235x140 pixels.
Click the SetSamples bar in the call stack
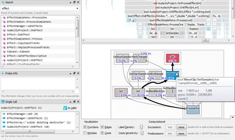(x=172, y=33)
